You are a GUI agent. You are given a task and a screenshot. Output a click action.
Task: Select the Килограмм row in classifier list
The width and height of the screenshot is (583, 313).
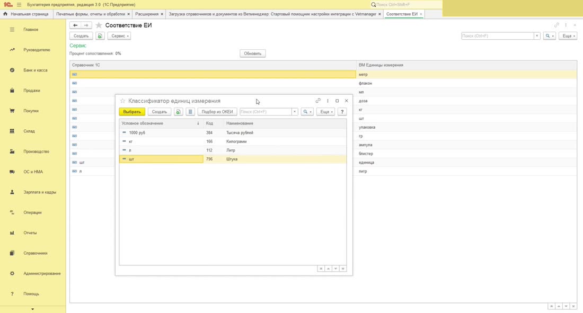(x=233, y=141)
